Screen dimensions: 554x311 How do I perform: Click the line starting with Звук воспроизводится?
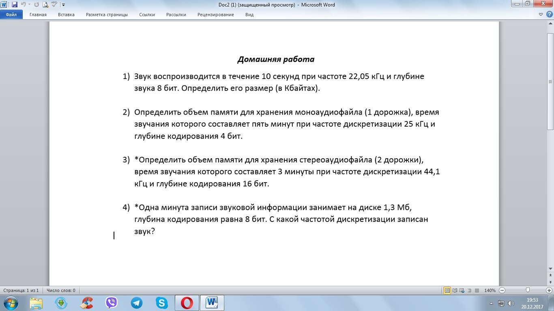click(279, 77)
